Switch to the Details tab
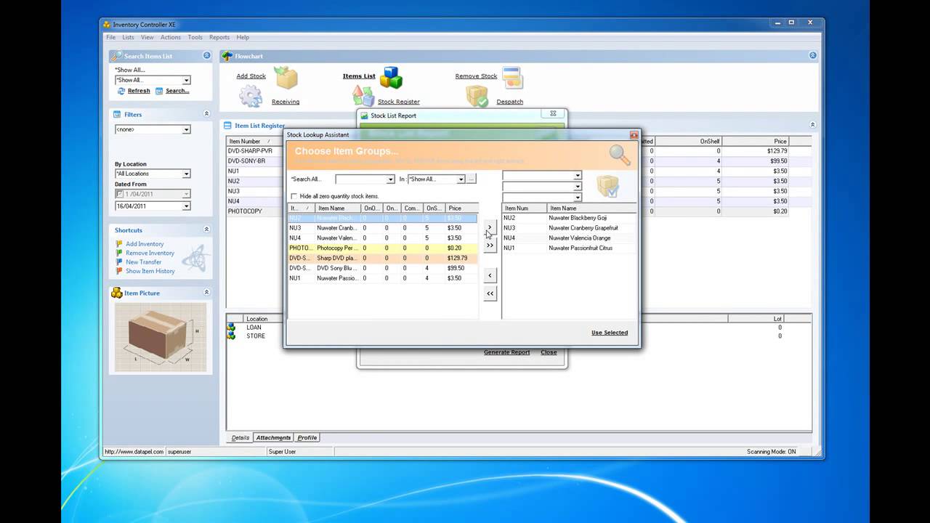 coord(240,437)
